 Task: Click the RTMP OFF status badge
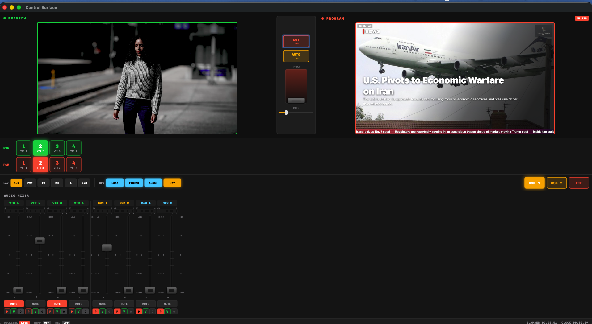(47, 322)
